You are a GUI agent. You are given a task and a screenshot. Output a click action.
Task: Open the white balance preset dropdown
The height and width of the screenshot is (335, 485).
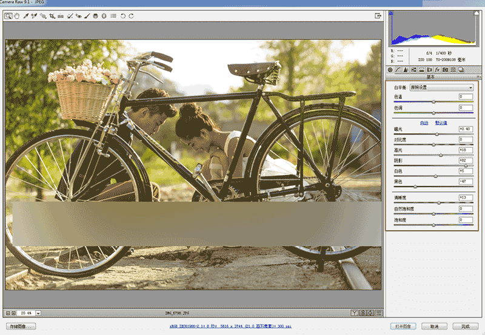pos(441,88)
